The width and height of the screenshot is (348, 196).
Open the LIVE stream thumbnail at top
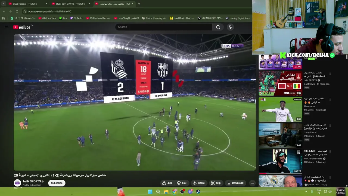point(280,62)
